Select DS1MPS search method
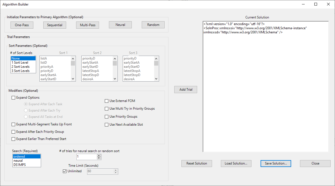 pos(19,165)
